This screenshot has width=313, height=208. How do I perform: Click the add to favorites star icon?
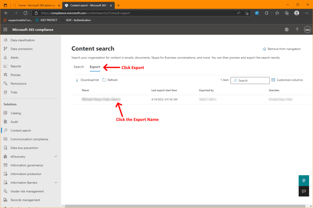pos(247,13)
